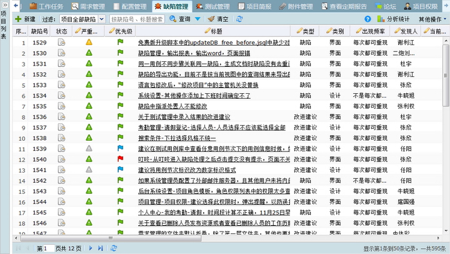Open defect 1541 建议将用例节次 link
This screenshot has height=254, width=450.
pyautogui.click(x=187, y=170)
